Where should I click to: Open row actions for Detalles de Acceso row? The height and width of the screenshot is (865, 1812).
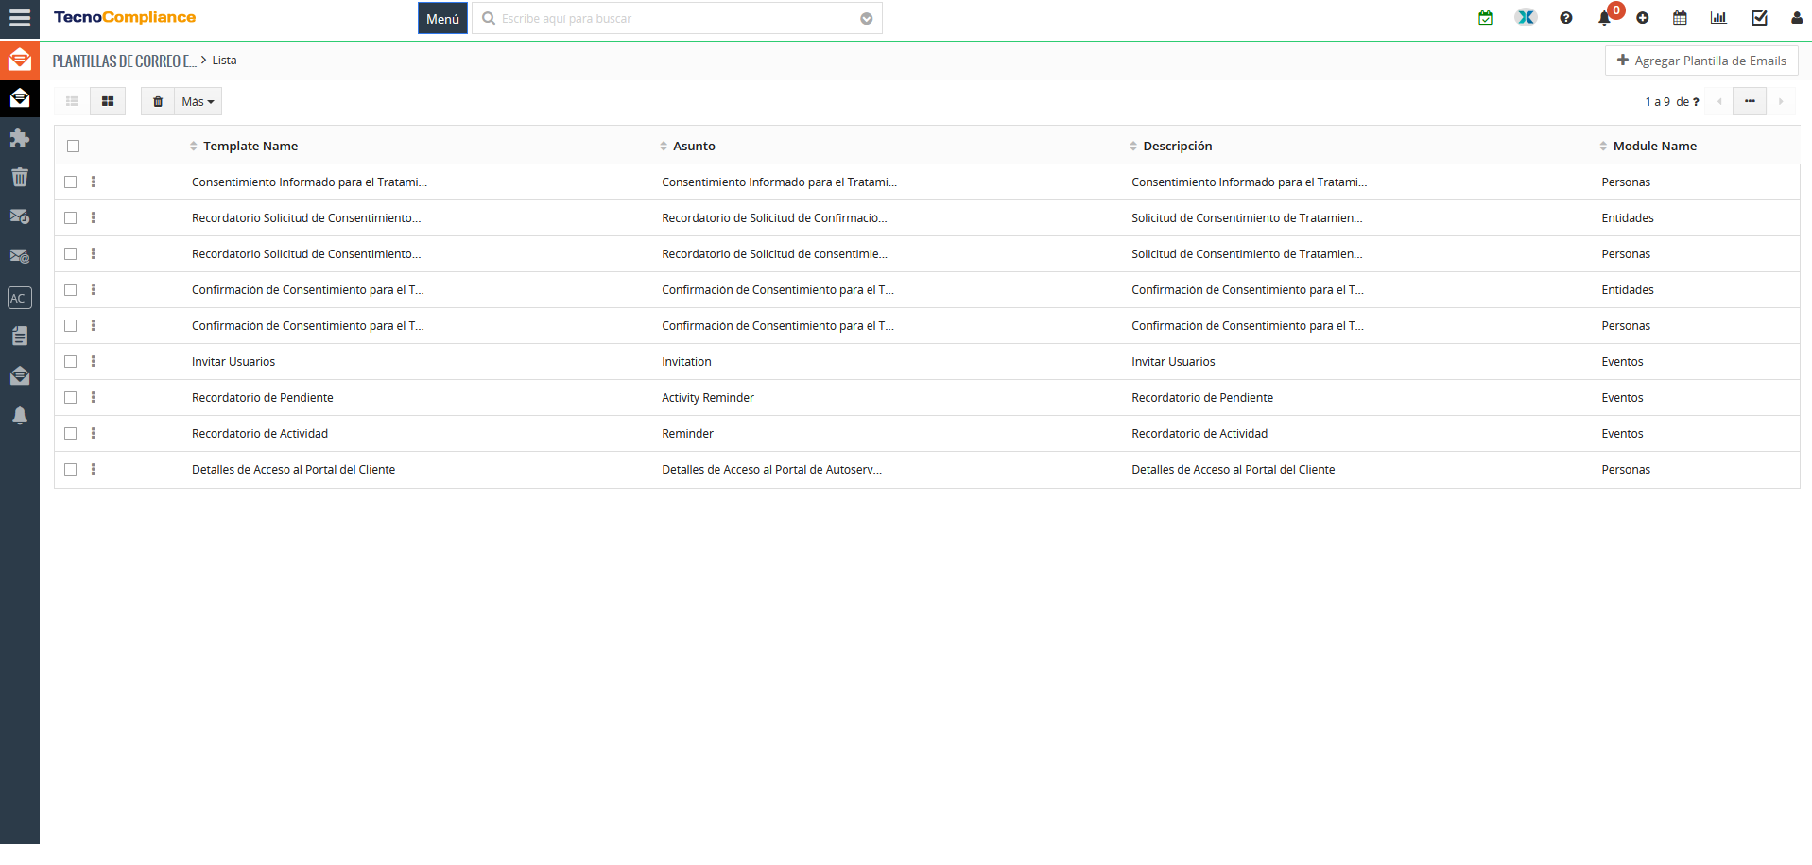click(93, 469)
